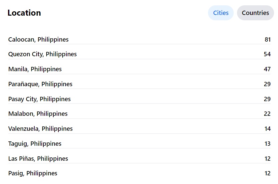Select Pasay City, Philippines entry
The width and height of the screenshot is (278, 184).
click(39, 99)
